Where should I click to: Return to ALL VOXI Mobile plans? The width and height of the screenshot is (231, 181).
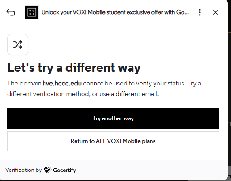tap(113, 141)
